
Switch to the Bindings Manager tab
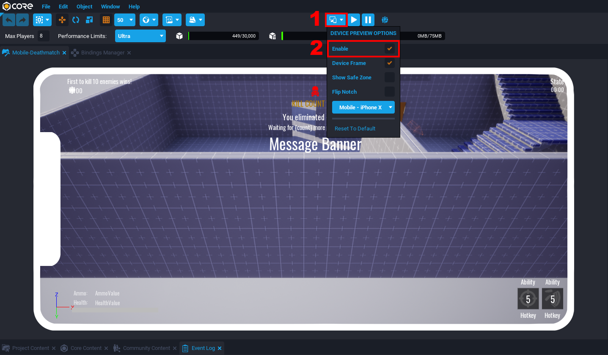pos(102,53)
